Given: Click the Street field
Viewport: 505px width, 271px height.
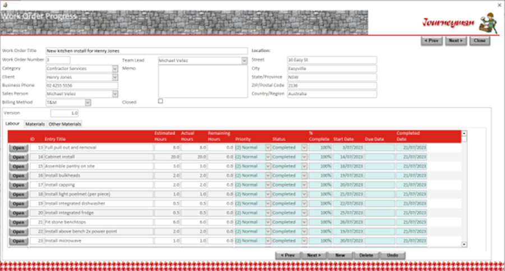Looking at the screenshot, I should coord(332,60).
